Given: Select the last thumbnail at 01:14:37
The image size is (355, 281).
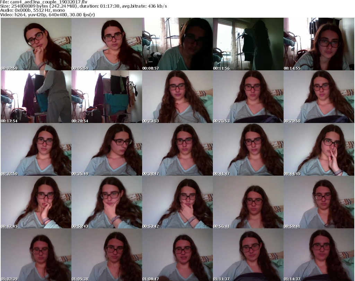Looking at the screenshot, I should point(319,255).
